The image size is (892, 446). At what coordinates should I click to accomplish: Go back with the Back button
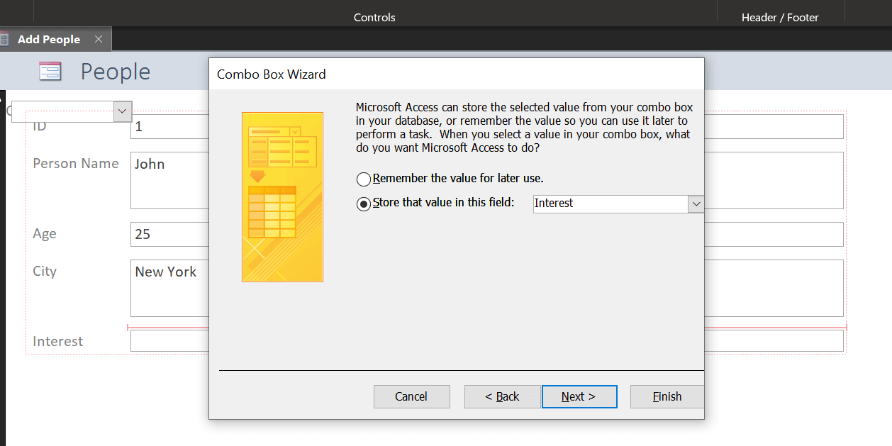[x=502, y=396]
